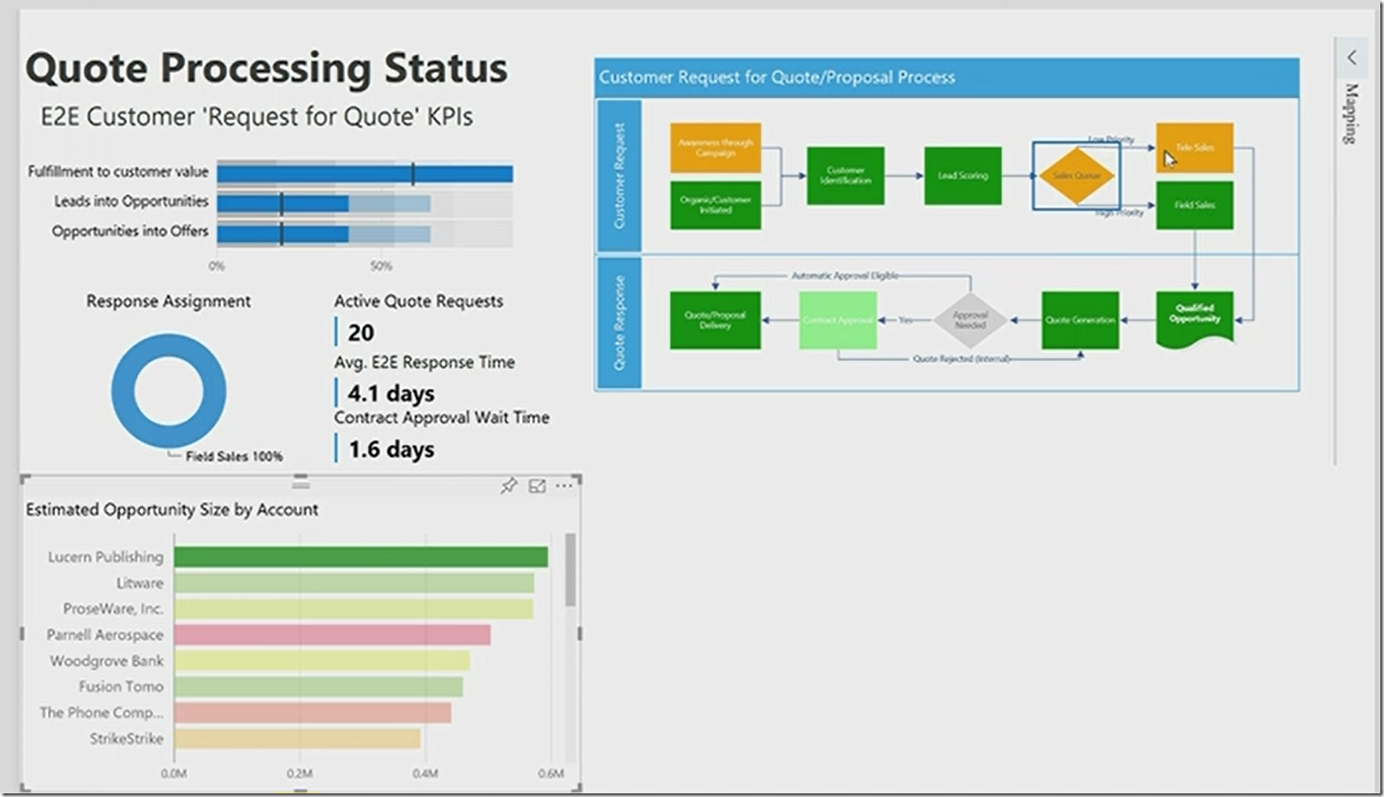The height and width of the screenshot is (797, 1384).
Task: Select the Litware bar in the chart
Action: [x=354, y=583]
